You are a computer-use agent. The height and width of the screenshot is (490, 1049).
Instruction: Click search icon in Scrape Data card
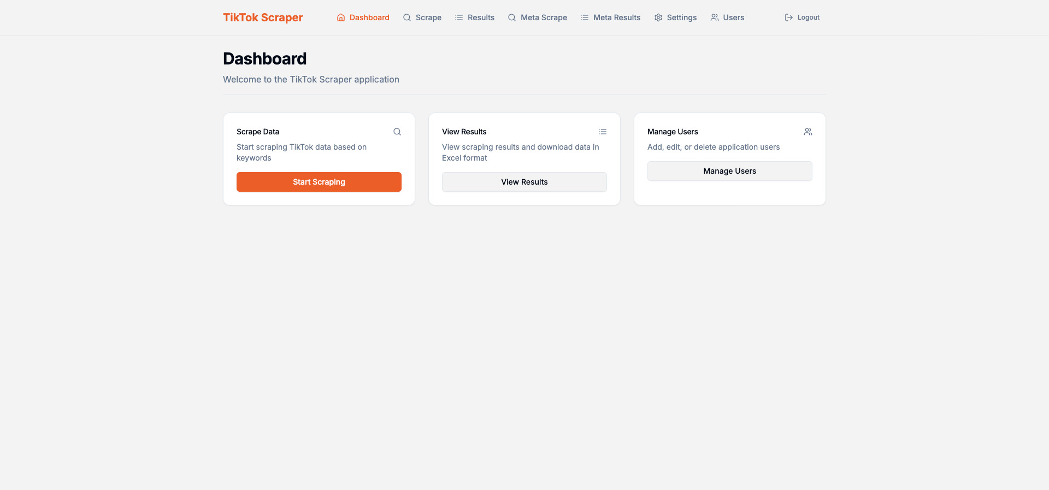point(397,132)
